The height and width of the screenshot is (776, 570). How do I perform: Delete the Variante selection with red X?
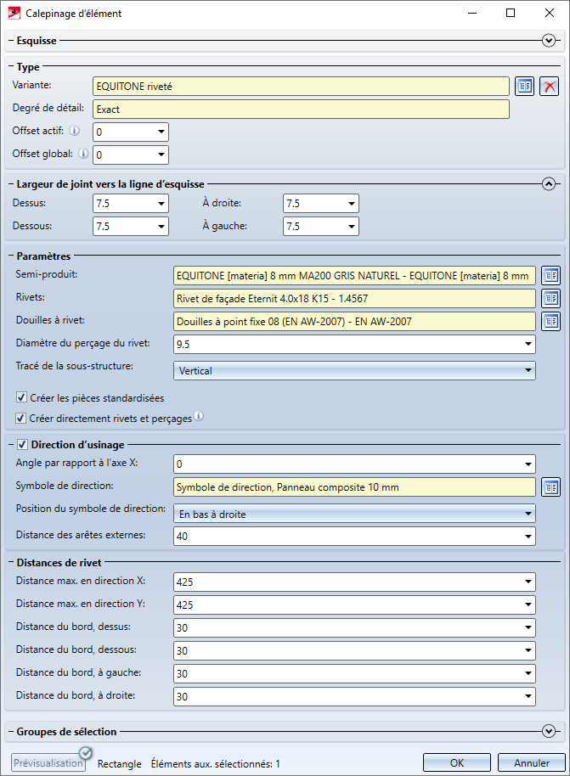[550, 87]
